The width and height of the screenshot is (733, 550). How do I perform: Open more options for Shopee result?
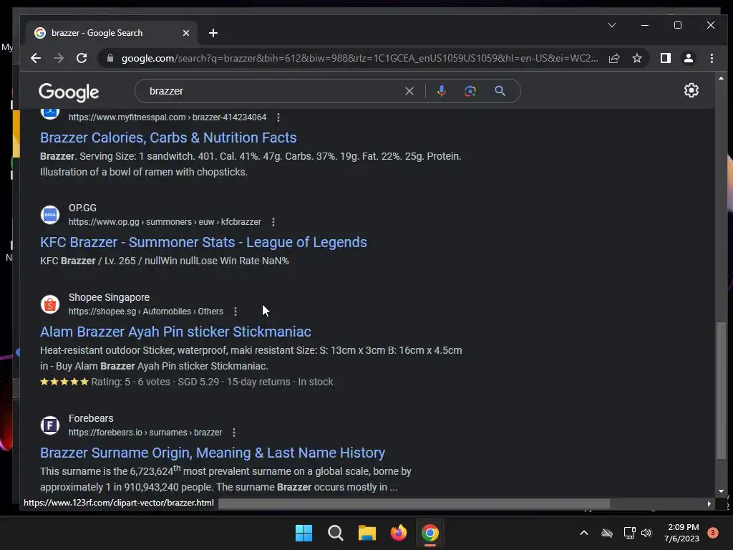pos(236,312)
